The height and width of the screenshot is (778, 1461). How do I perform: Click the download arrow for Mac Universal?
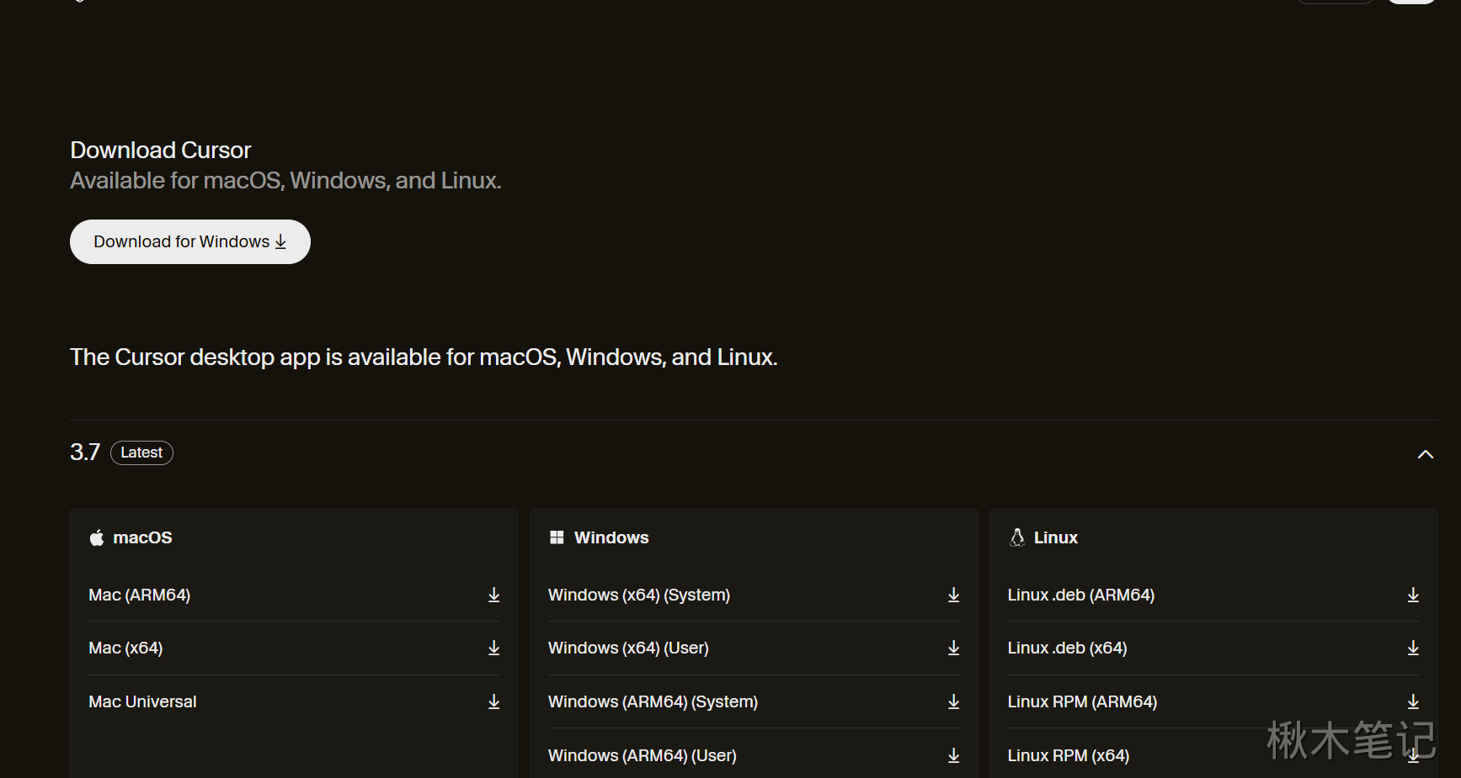click(x=494, y=702)
